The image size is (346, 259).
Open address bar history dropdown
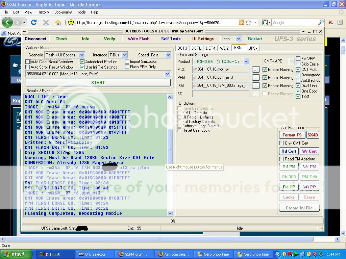pos(255,22)
